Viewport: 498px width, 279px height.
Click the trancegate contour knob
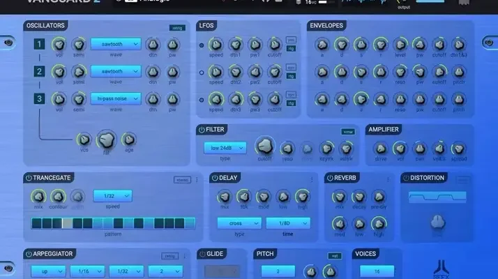pos(58,197)
